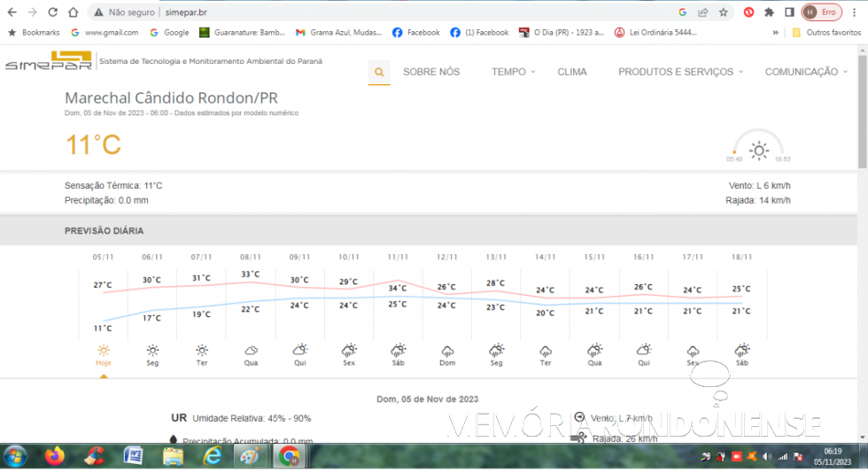Open Internet Explorer from the taskbar

pyautogui.click(x=212, y=456)
